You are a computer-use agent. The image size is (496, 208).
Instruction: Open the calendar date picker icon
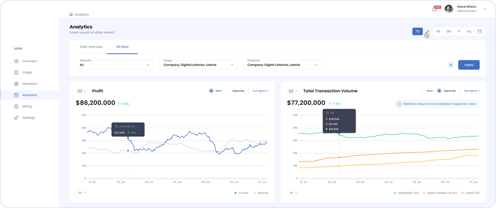click(x=479, y=31)
